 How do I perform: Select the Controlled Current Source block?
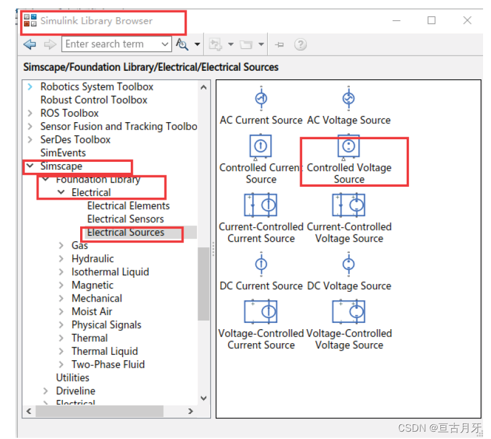pos(260,159)
